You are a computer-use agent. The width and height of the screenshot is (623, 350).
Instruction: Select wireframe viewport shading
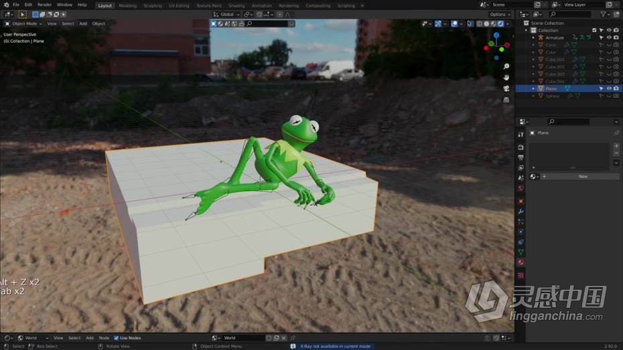click(x=480, y=24)
